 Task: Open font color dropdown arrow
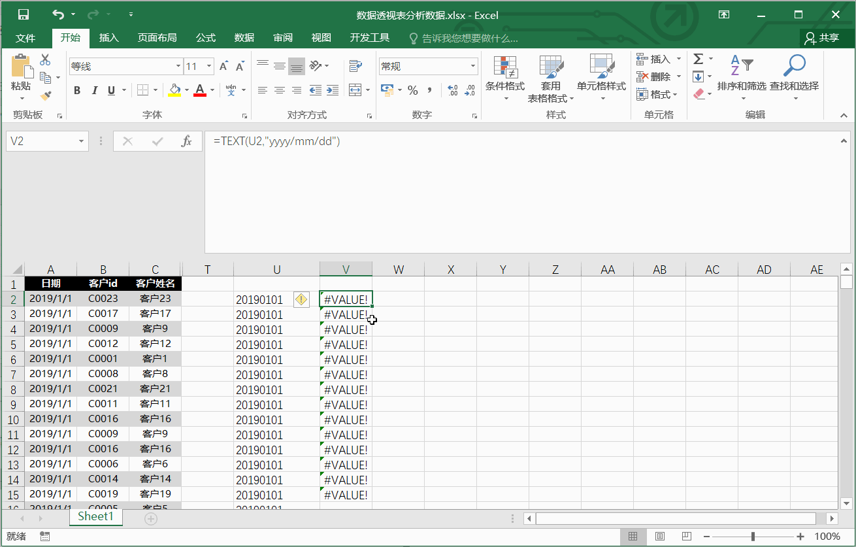click(212, 90)
